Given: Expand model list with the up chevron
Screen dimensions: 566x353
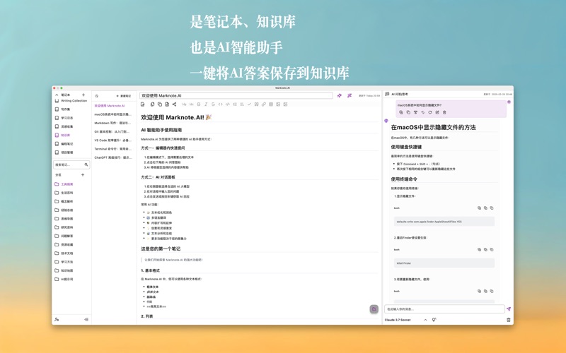Looking at the screenshot, I should click(425, 320).
